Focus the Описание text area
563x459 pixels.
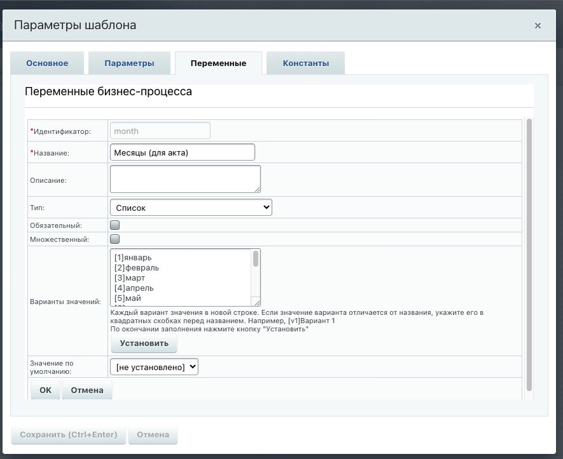point(185,179)
